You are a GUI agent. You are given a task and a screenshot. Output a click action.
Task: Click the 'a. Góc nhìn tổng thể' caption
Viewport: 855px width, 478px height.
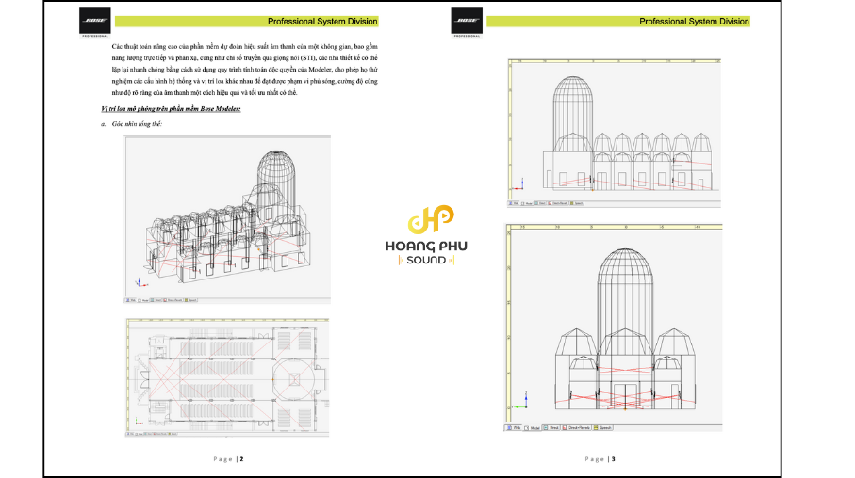click(132, 124)
